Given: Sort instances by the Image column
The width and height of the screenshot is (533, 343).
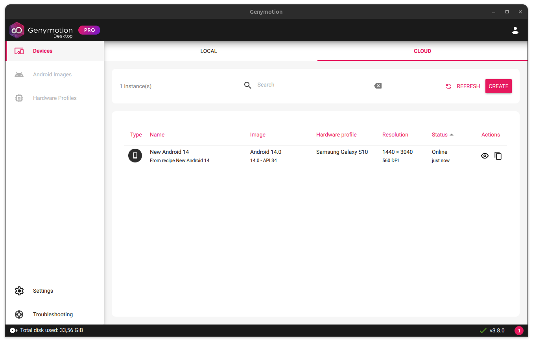Looking at the screenshot, I should click(x=258, y=135).
